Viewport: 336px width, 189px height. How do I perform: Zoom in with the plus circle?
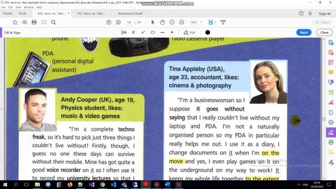pos(182,22)
